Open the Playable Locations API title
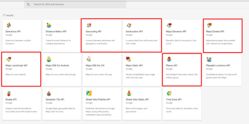 (218, 66)
